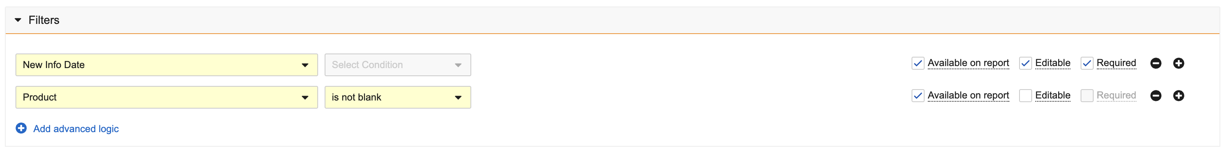
Task: Click the Editable label in Product row
Action: (1052, 95)
